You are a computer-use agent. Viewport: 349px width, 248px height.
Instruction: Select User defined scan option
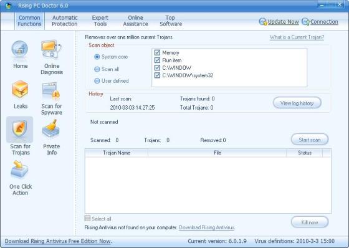click(97, 81)
